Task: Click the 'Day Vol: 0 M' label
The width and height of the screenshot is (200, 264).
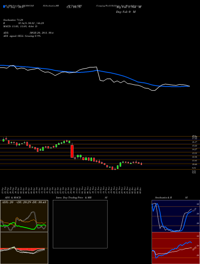Action: click(x=126, y=12)
